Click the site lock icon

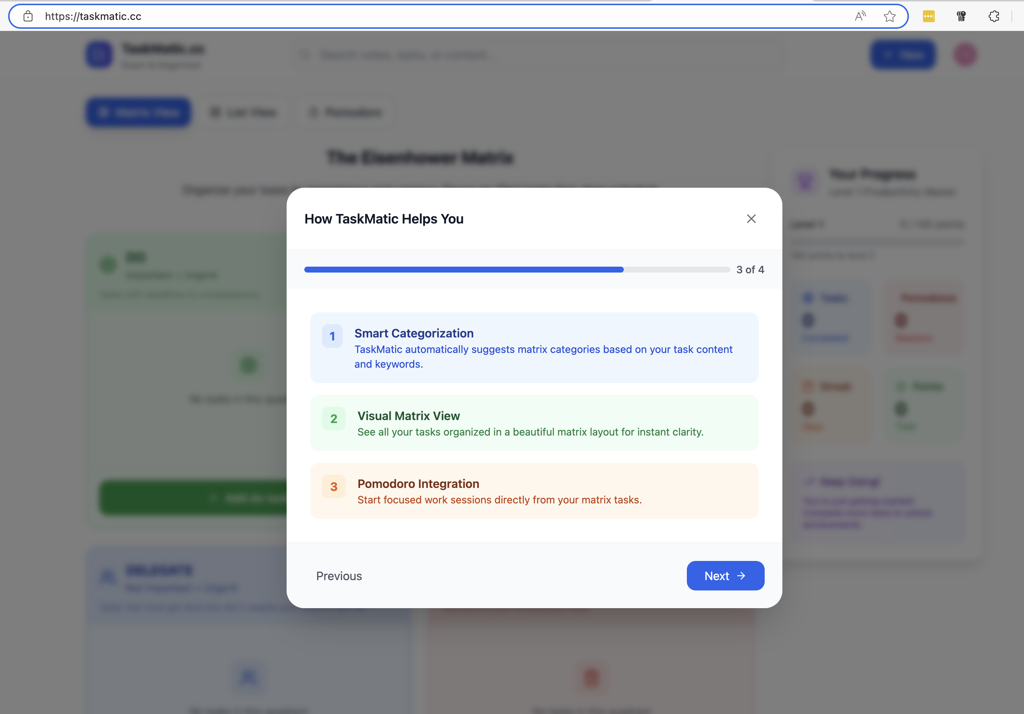point(28,17)
